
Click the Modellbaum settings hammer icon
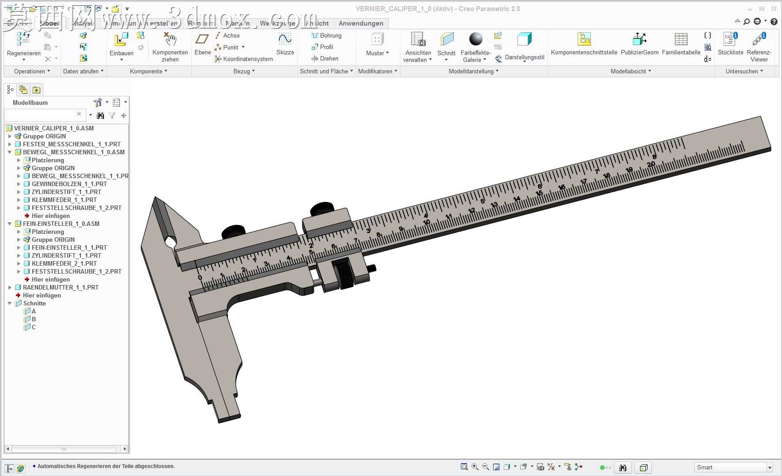click(98, 103)
